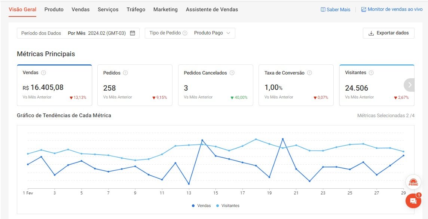Click the light blue Visitantes legend dot
This screenshot has height=219, width=428.
(x=217, y=206)
